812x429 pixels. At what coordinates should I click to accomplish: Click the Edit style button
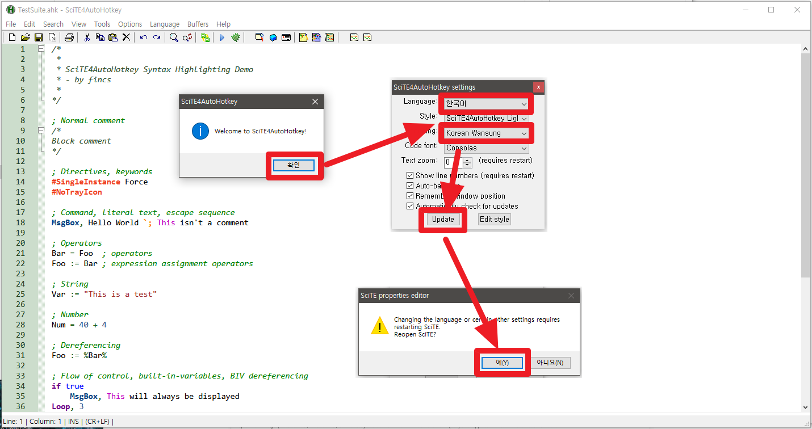(495, 219)
